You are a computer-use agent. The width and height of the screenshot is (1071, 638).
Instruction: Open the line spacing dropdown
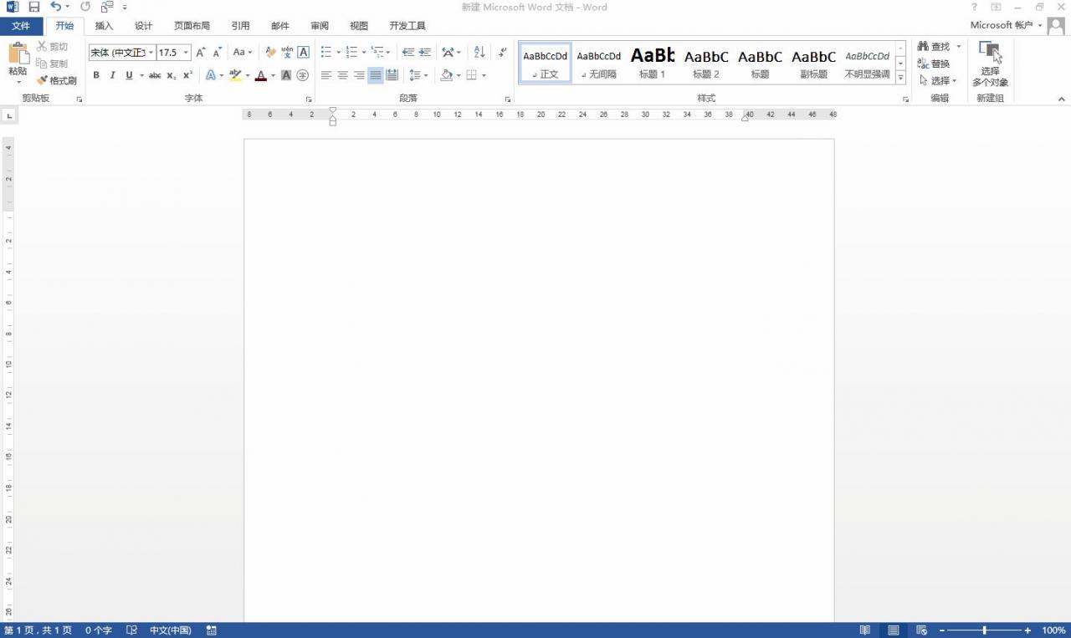pyautogui.click(x=418, y=75)
